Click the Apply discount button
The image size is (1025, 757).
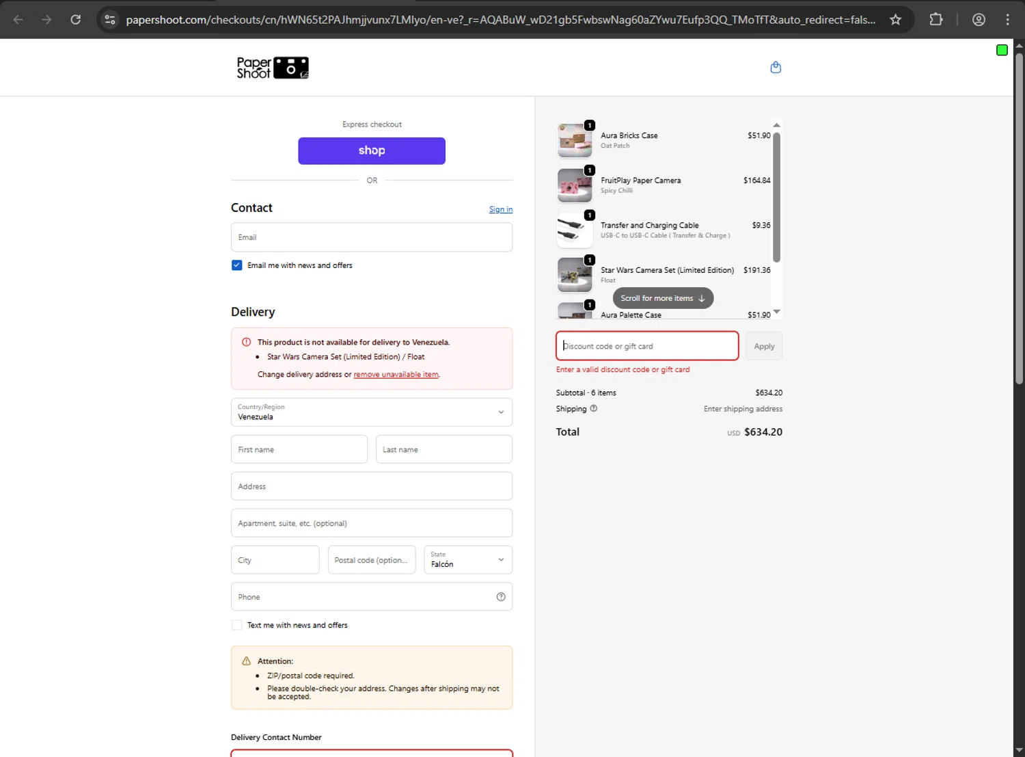(x=764, y=346)
